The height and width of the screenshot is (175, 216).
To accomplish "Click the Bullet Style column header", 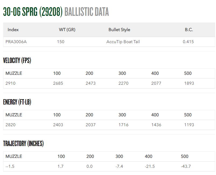I will coord(119,30).
